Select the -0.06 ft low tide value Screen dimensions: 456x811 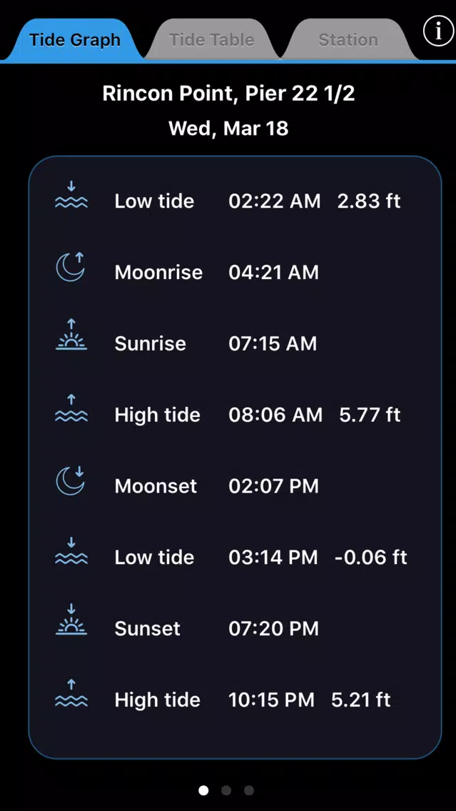tap(370, 558)
